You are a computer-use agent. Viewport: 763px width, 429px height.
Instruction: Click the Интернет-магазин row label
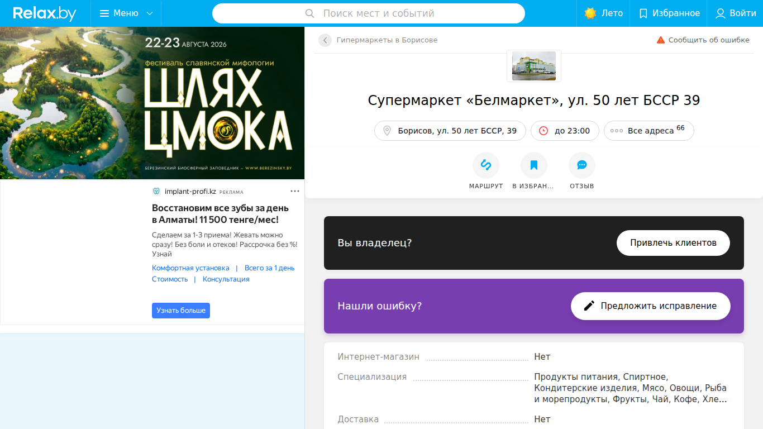[378, 357]
